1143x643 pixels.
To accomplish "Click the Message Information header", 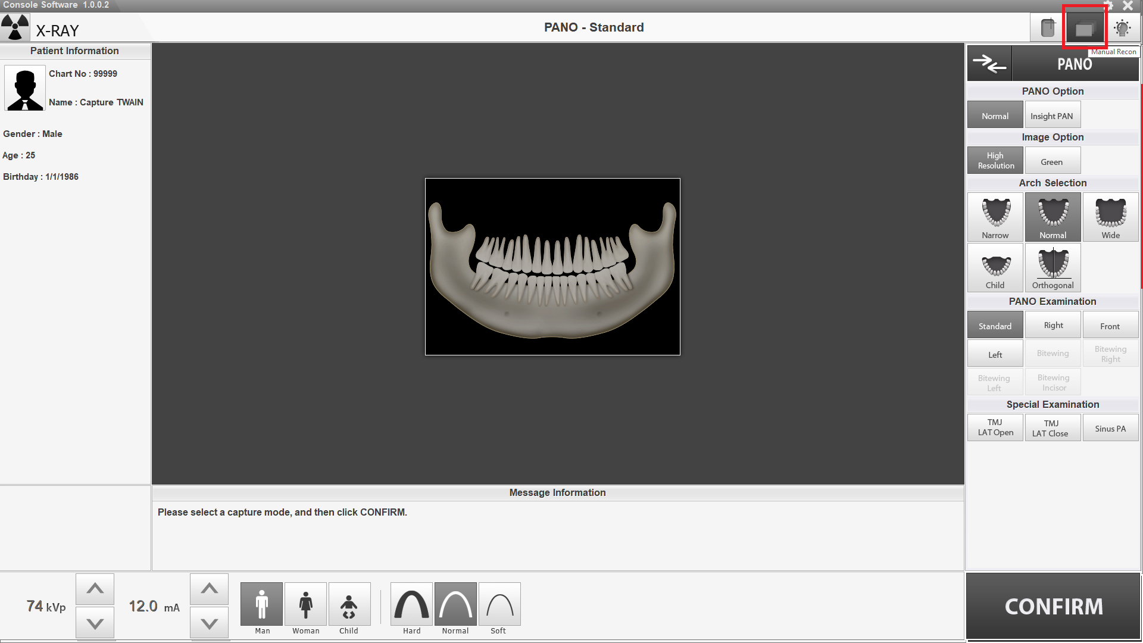I will pos(558,492).
